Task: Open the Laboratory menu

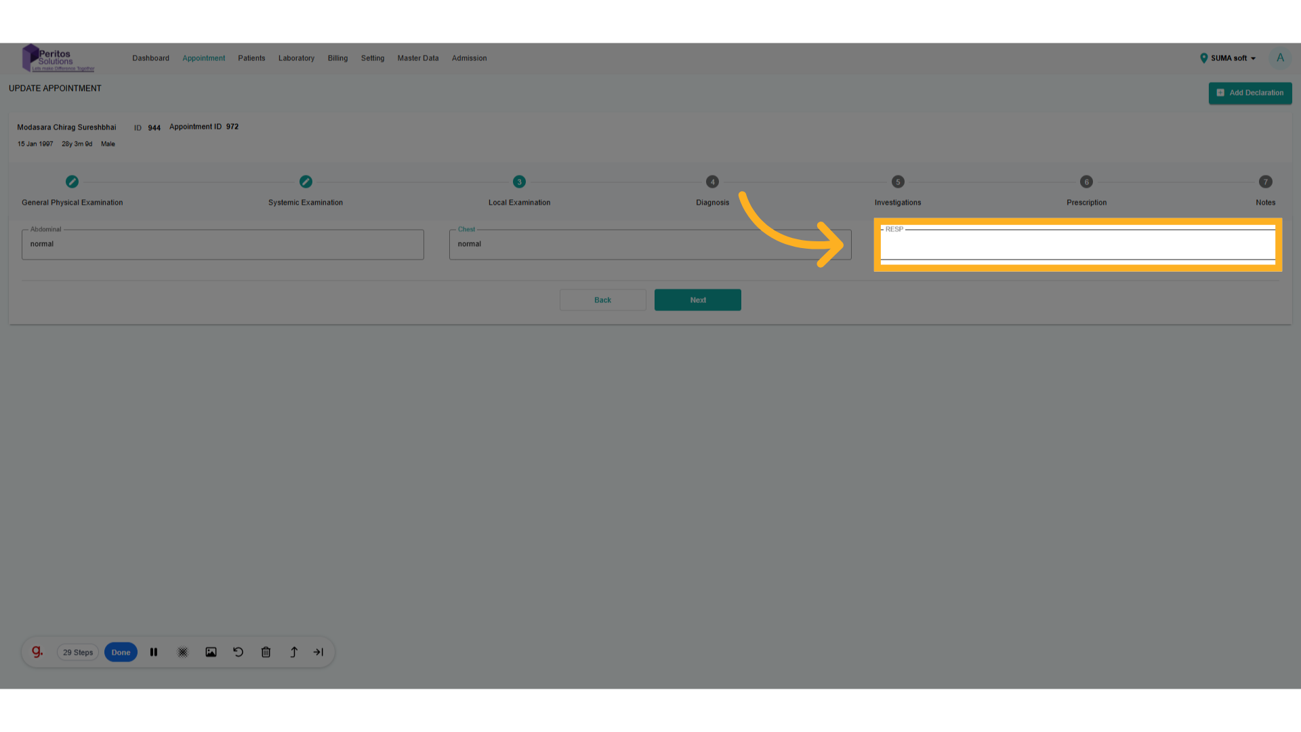Action: pos(296,58)
